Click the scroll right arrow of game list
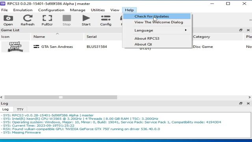This screenshot has height=142, width=252. pyautogui.click(x=249, y=97)
